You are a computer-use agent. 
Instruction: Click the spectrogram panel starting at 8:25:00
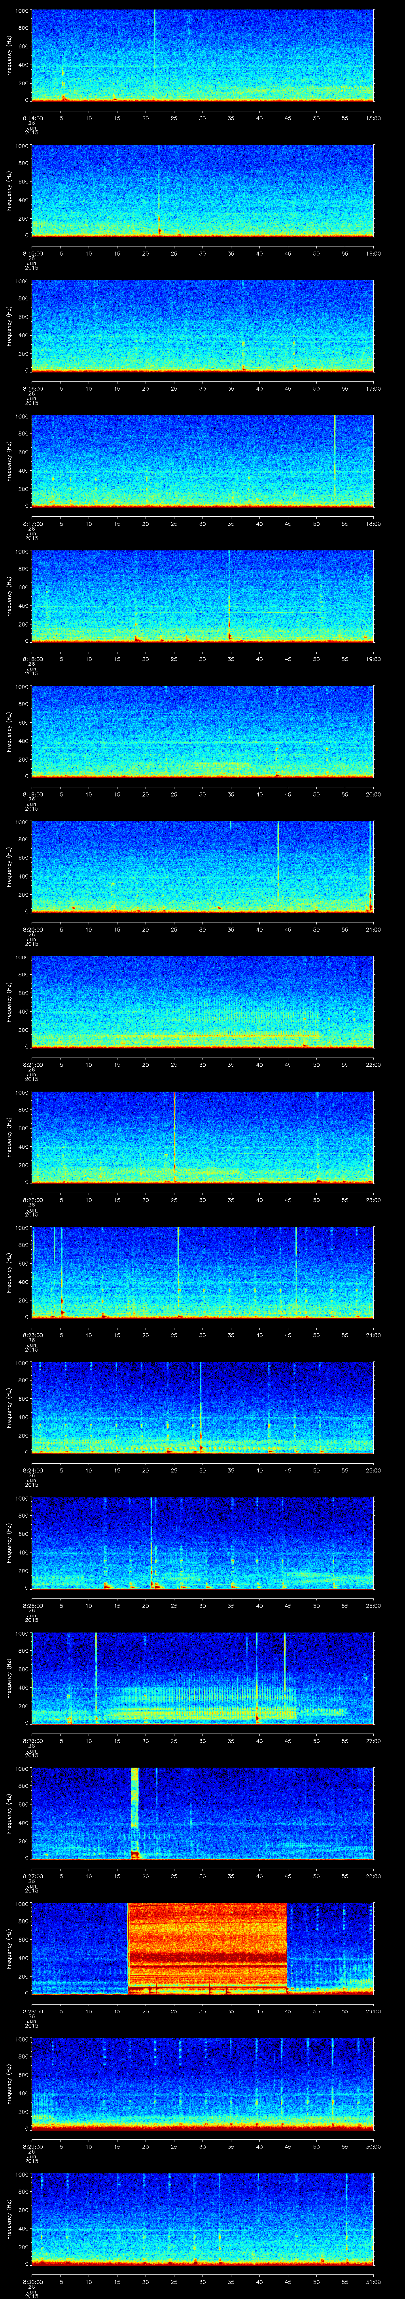(202, 1542)
